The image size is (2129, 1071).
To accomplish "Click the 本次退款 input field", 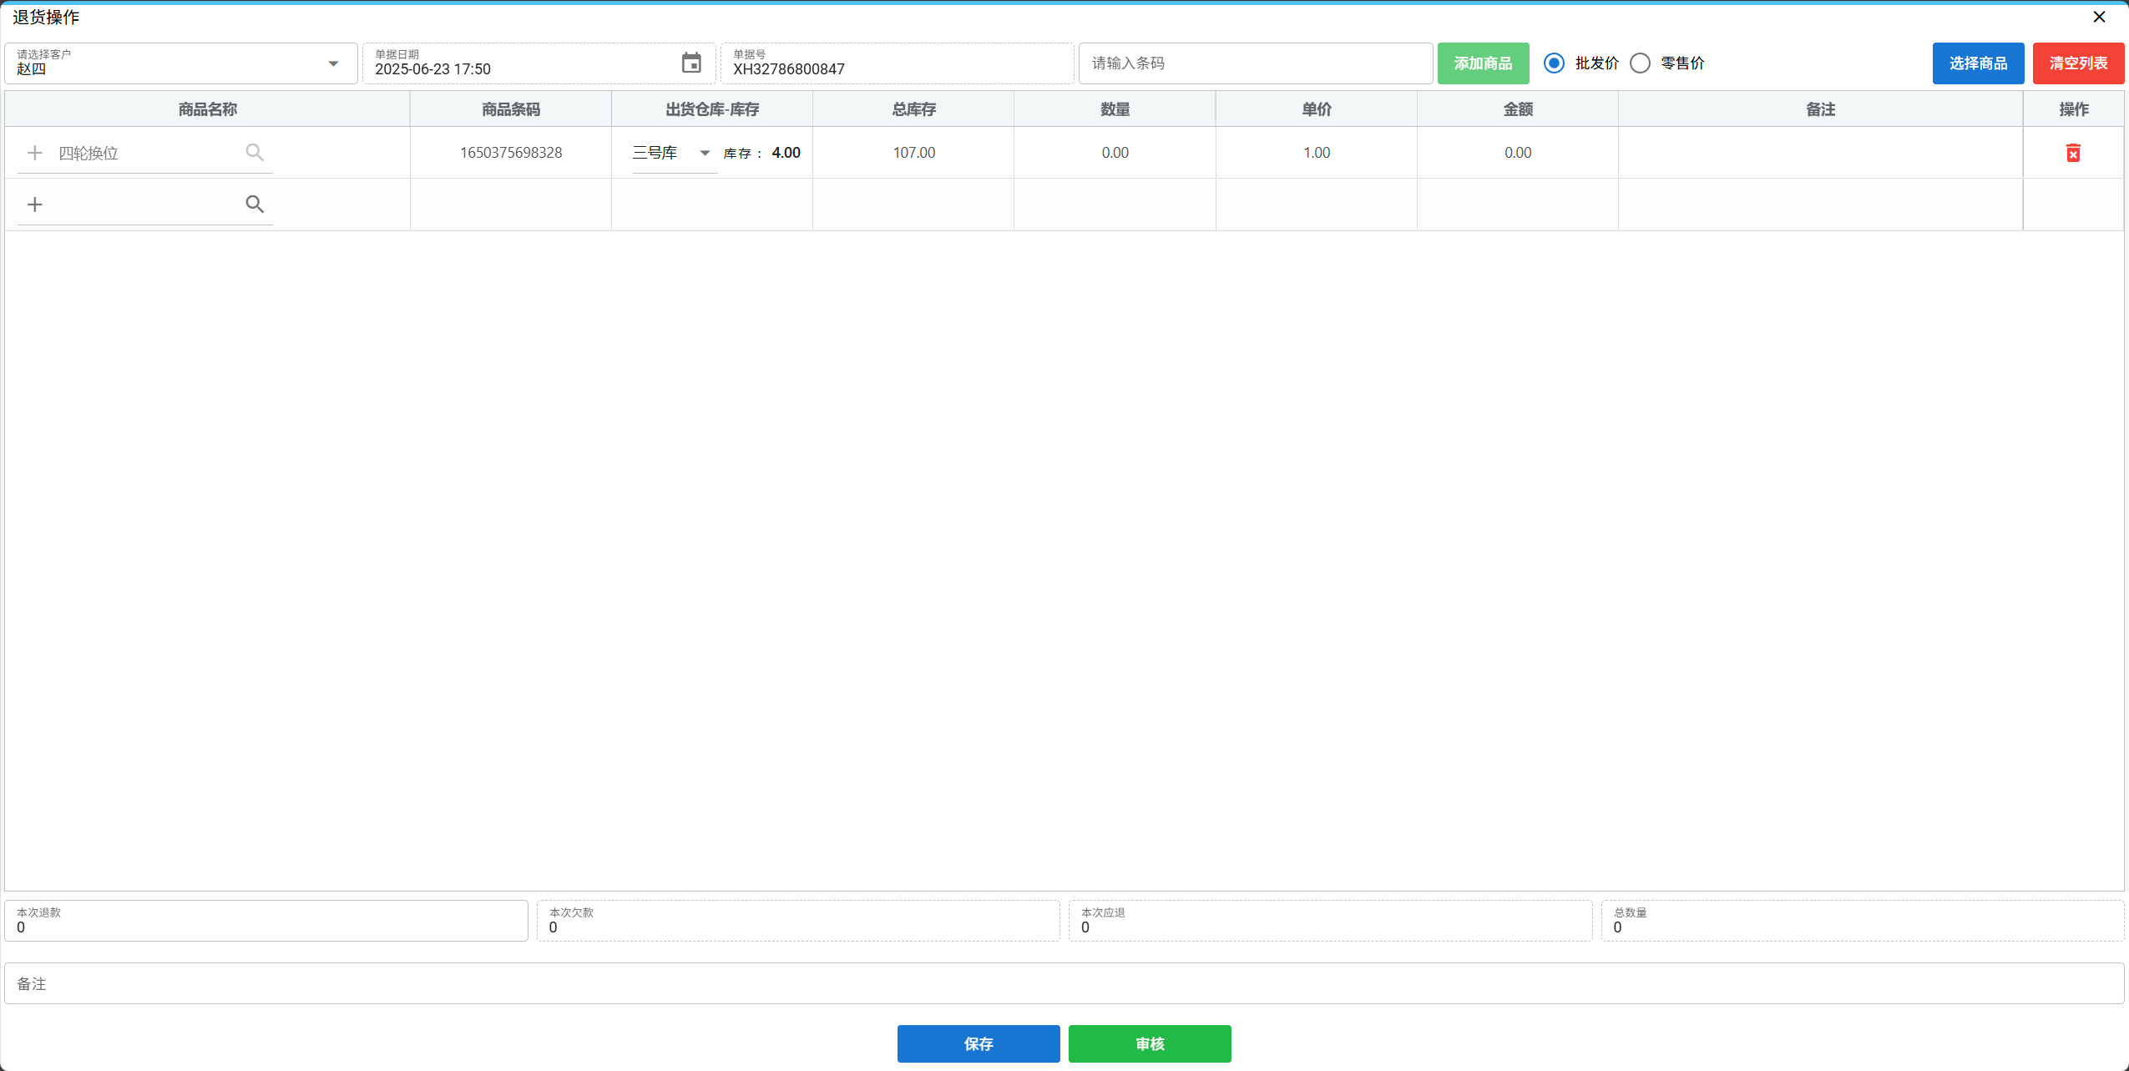I will pos(266,921).
